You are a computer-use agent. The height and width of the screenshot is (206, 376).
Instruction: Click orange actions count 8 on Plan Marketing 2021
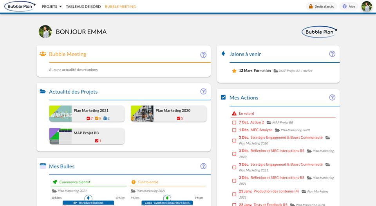pos(98,118)
